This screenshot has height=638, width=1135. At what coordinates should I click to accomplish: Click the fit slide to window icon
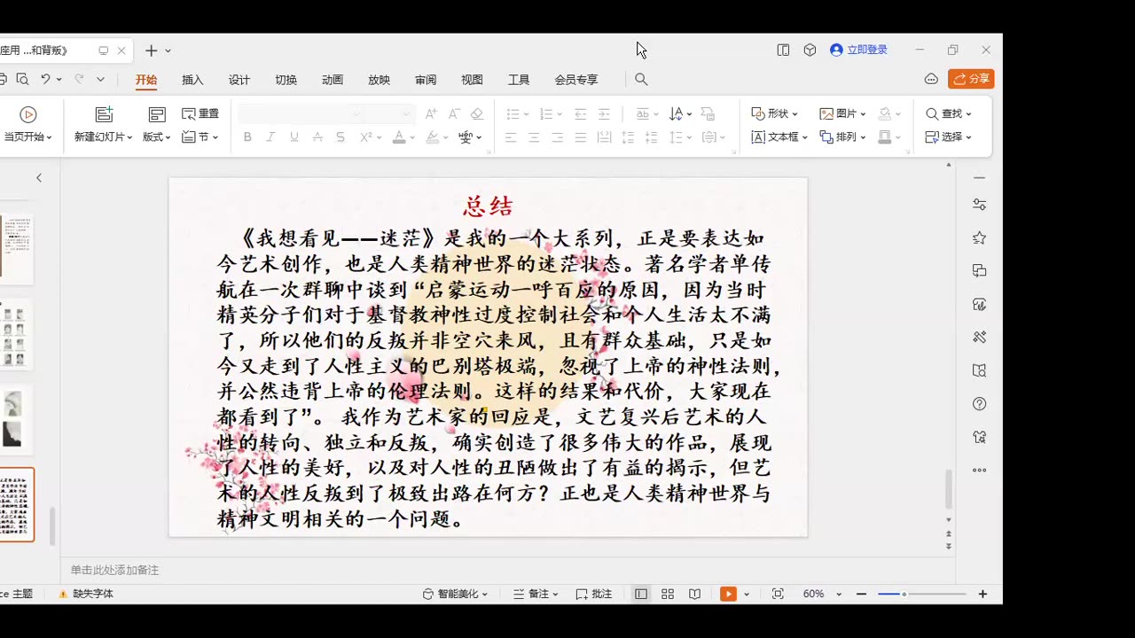click(x=778, y=594)
